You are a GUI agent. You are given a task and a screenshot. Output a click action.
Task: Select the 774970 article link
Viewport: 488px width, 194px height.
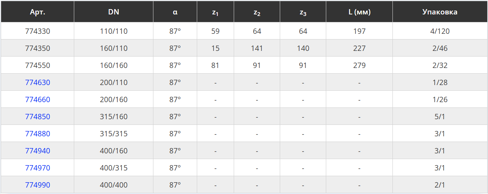click(x=38, y=168)
